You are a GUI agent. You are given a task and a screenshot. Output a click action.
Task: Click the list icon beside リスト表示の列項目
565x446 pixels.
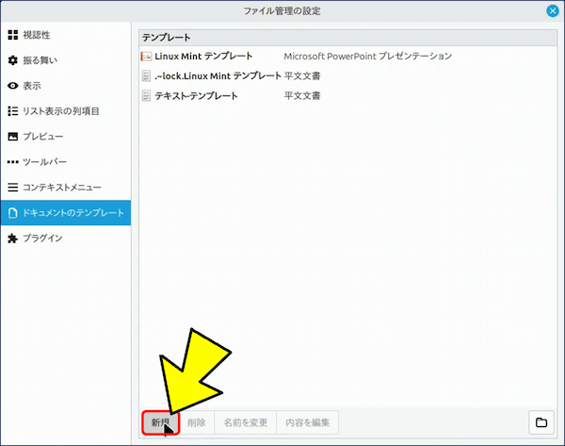[13, 110]
